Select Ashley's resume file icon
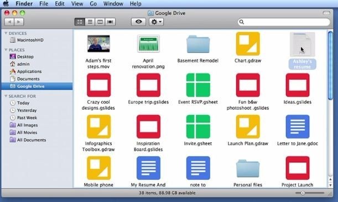The width and height of the screenshot is (338, 202). tap(302, 44)
